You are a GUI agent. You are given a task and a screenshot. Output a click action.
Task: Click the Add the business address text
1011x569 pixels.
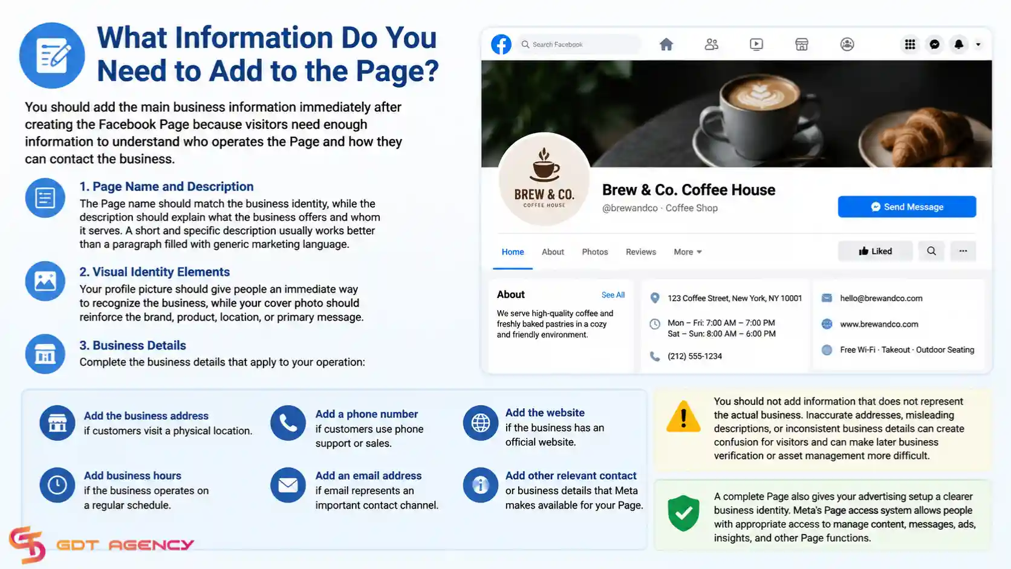tap(146, 416)
